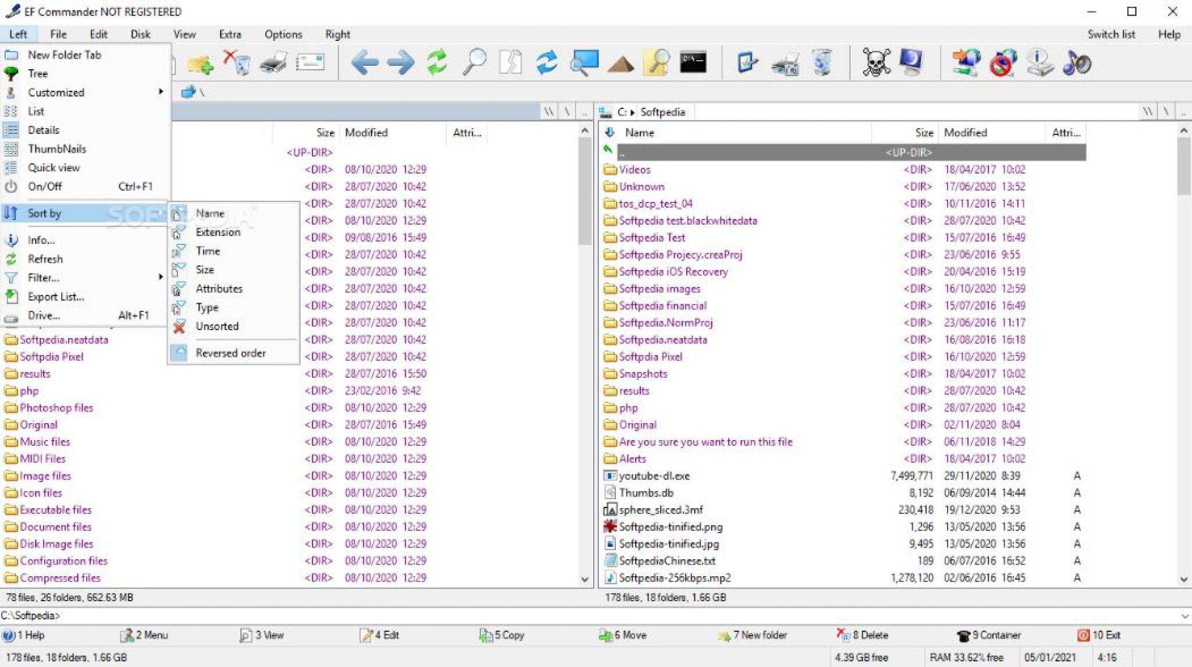Click the delete recycle bin icon
The image size is (1192, 667).
coord(237,63)
